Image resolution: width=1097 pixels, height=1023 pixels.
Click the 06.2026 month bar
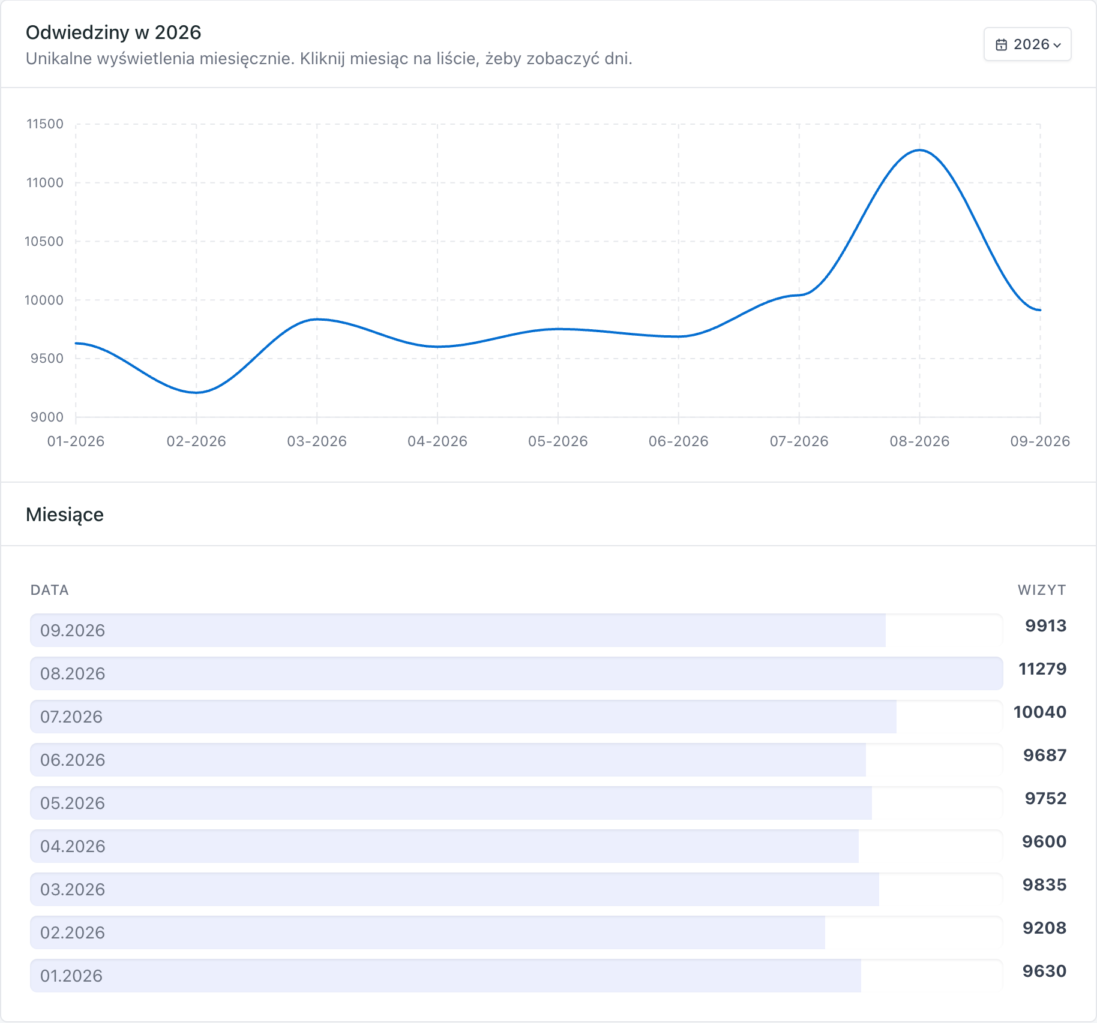pyautogui.click(x=516, y=760)
